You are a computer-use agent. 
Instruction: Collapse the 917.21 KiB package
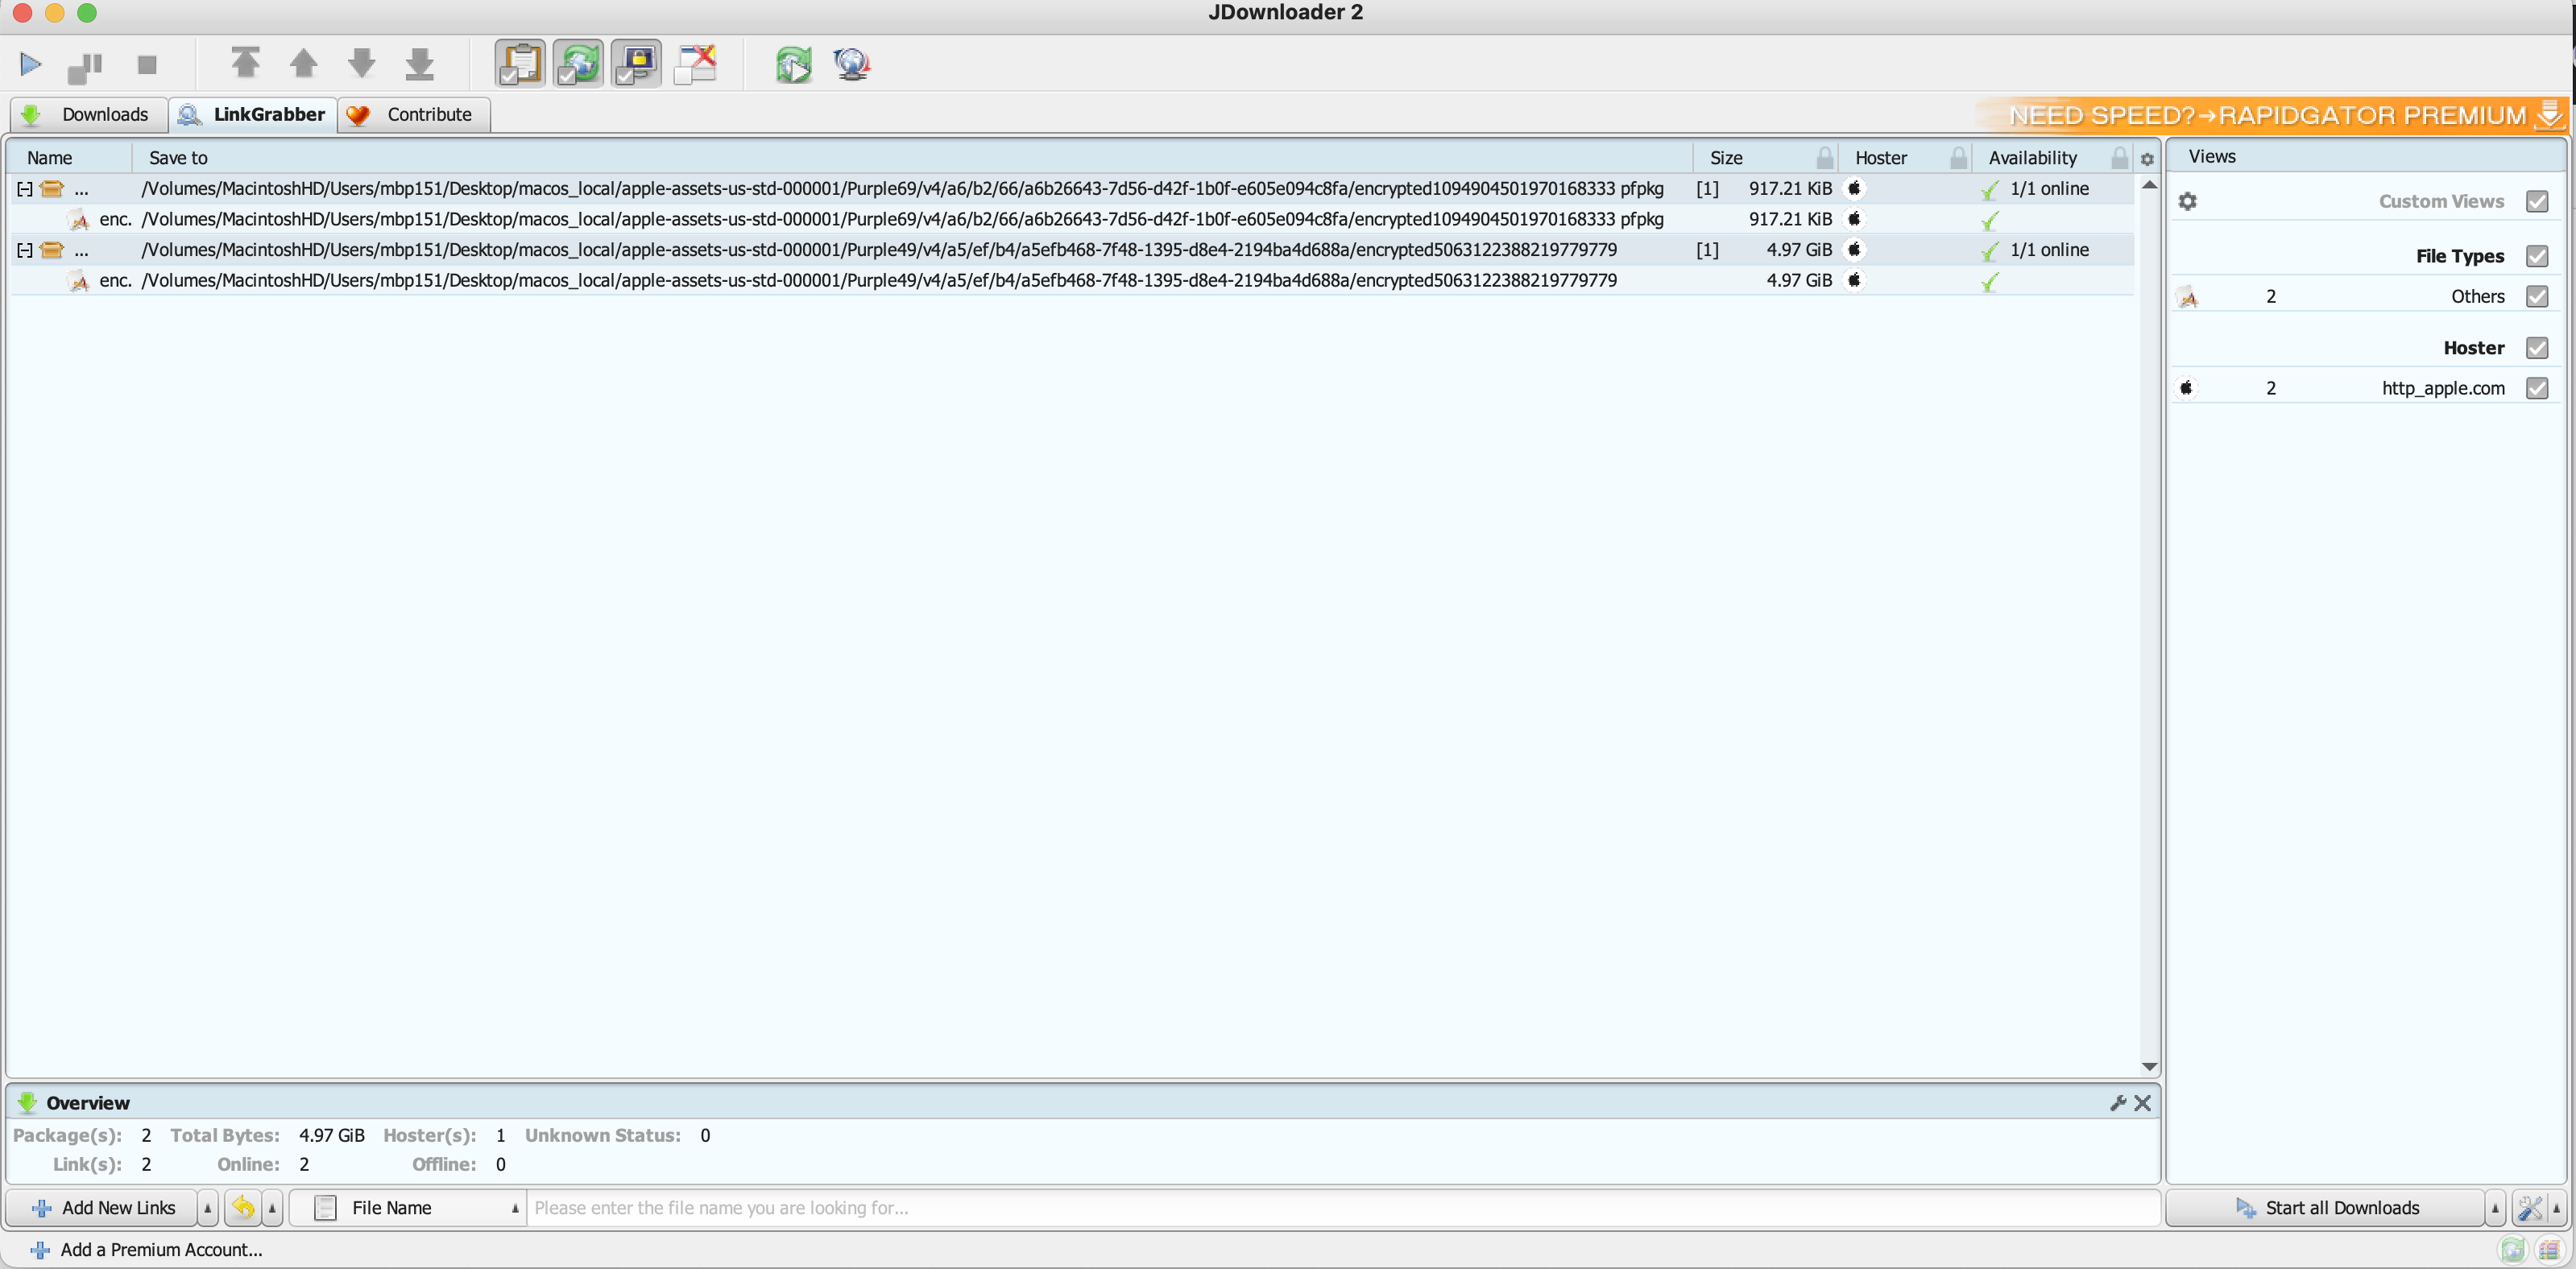(25, 189)
